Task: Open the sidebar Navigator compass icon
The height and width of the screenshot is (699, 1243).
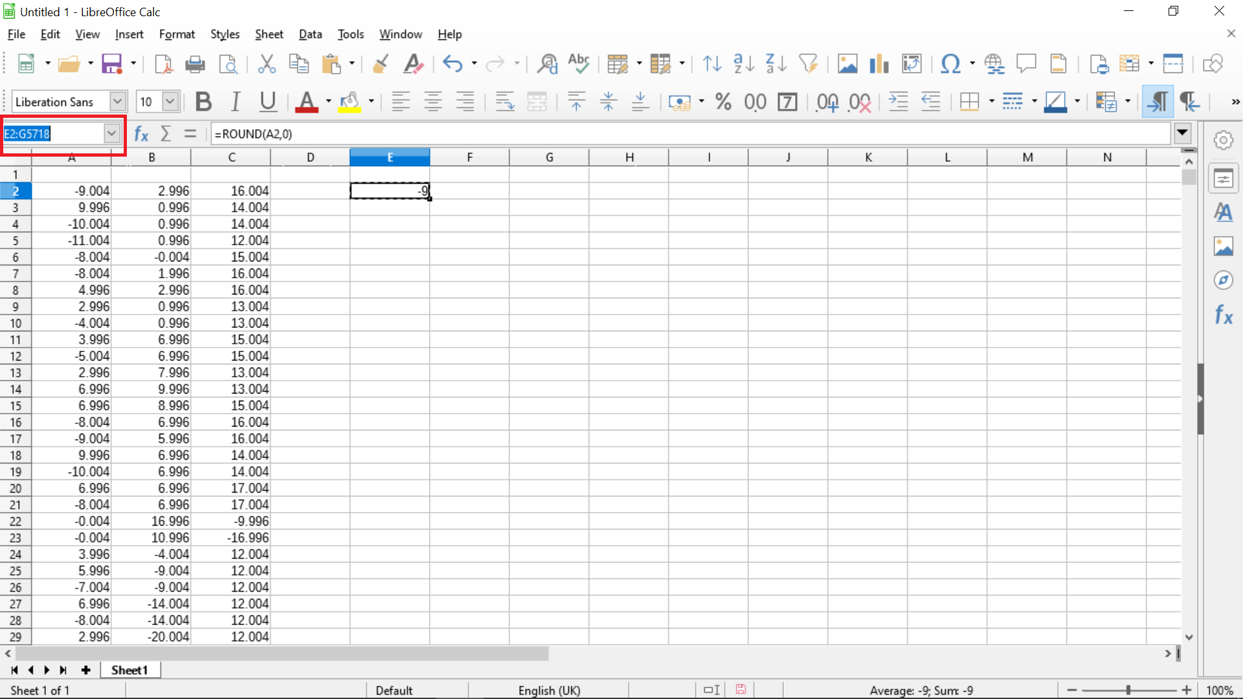Action: click(x=1223, y=280)
